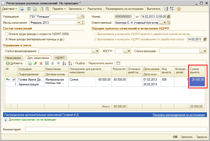The image size is (210, 141).
Task: Toggle checkbox in Гусева Ирина row
Action: [x=14, y=80]
